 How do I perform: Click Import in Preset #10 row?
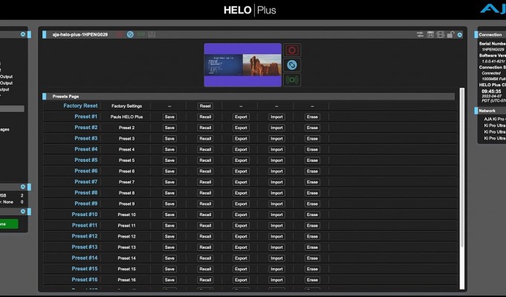point(276,215)
